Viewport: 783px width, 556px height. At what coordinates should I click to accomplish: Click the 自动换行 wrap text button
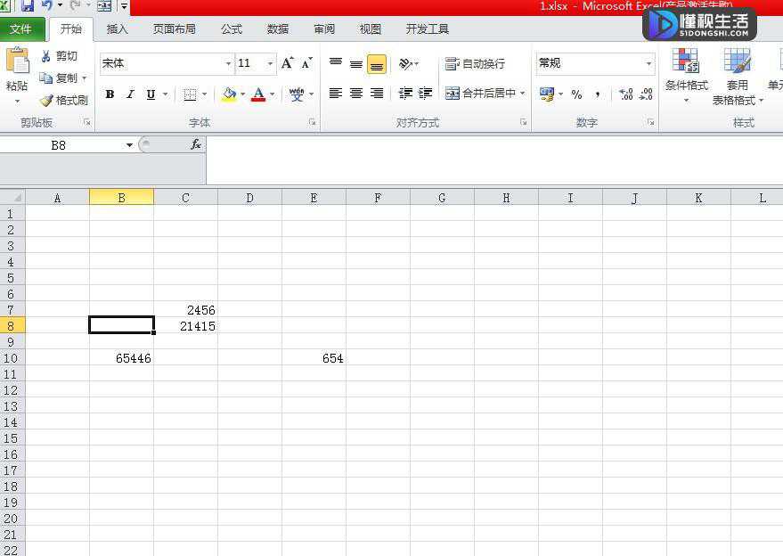tap(475, 63)
